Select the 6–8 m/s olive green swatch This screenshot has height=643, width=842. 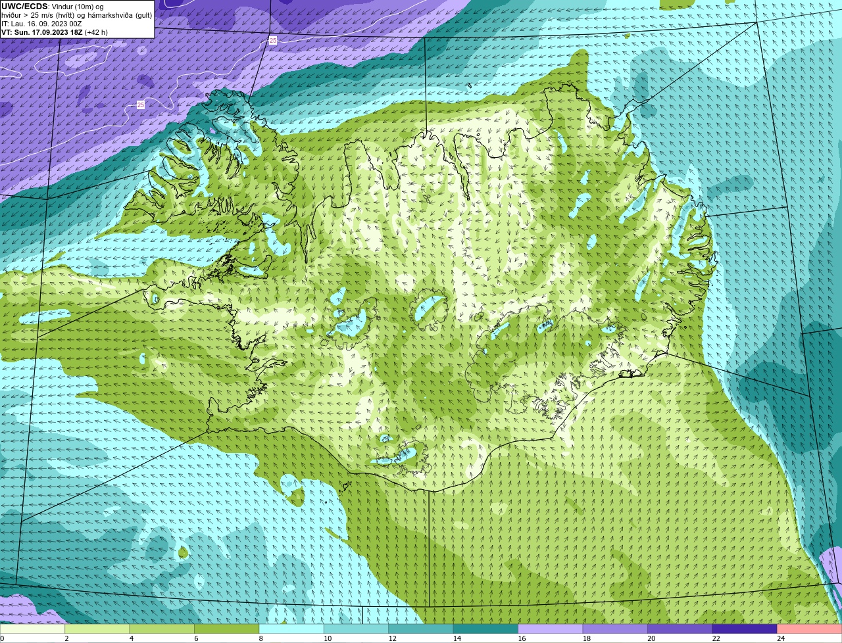click(x=227, y=629)
